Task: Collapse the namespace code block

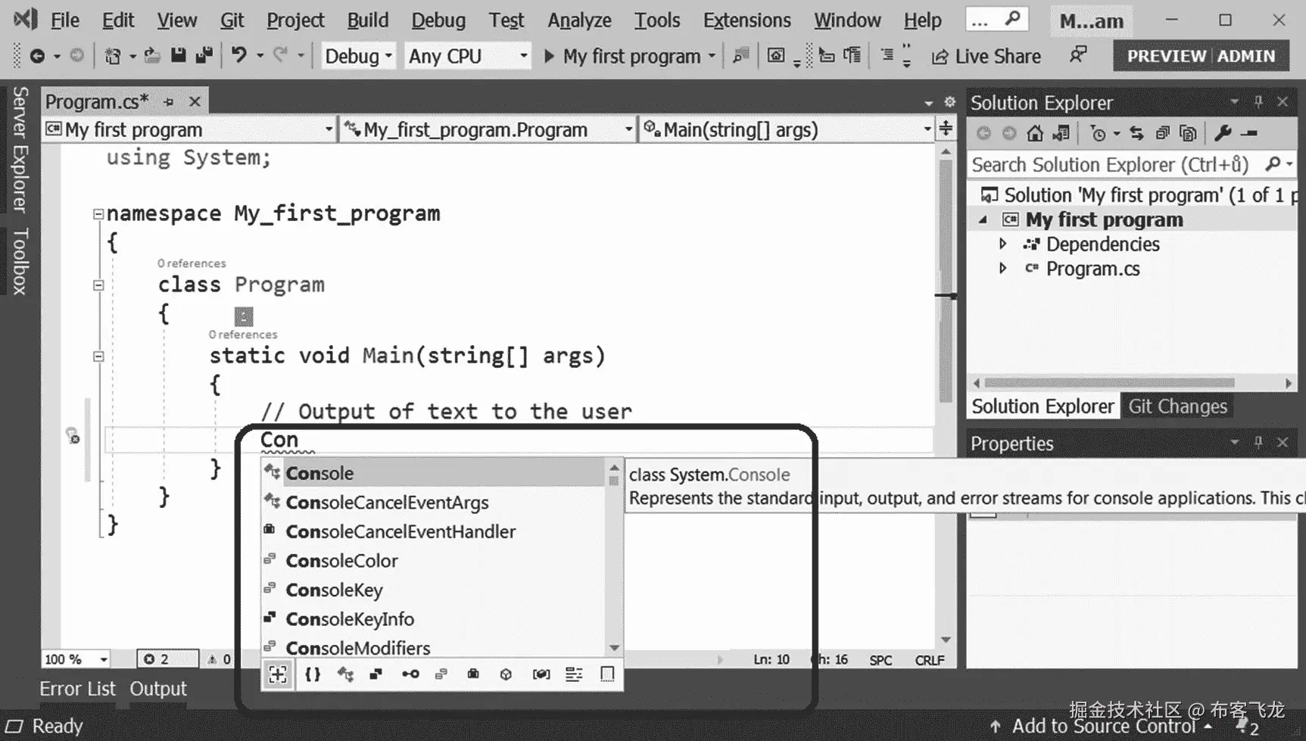Action: 98,214
